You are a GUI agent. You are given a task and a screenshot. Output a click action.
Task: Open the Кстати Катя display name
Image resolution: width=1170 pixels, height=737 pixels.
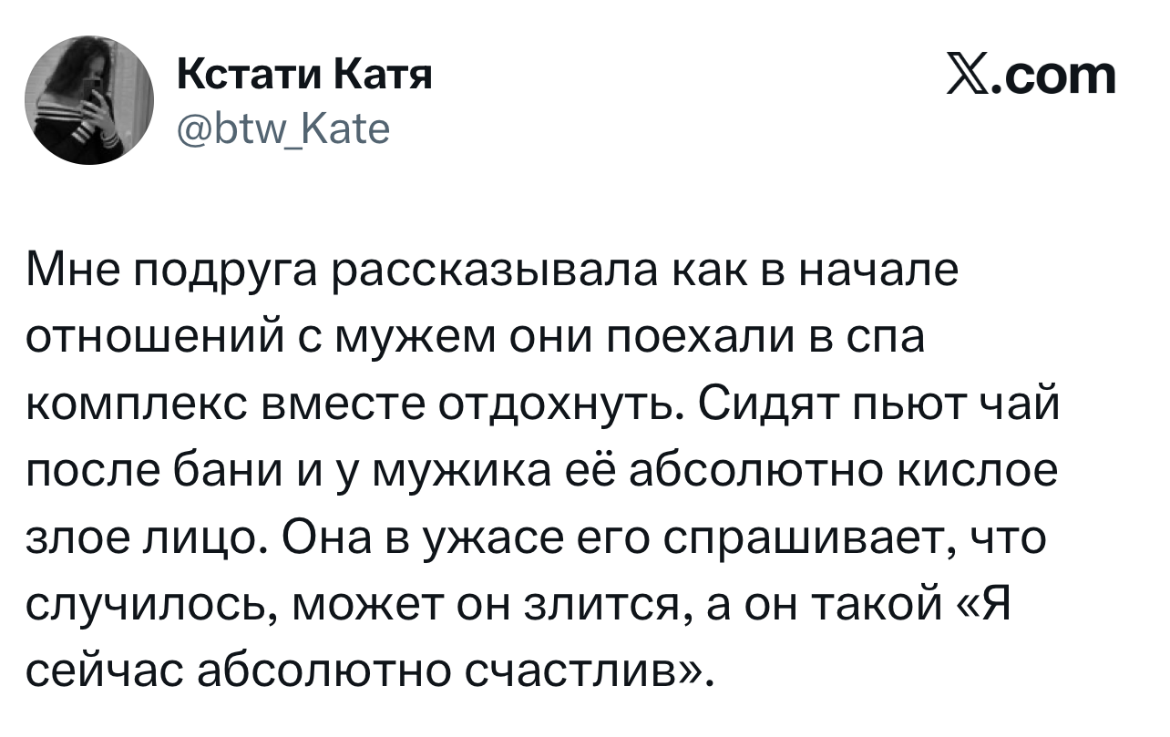(302, 75)
